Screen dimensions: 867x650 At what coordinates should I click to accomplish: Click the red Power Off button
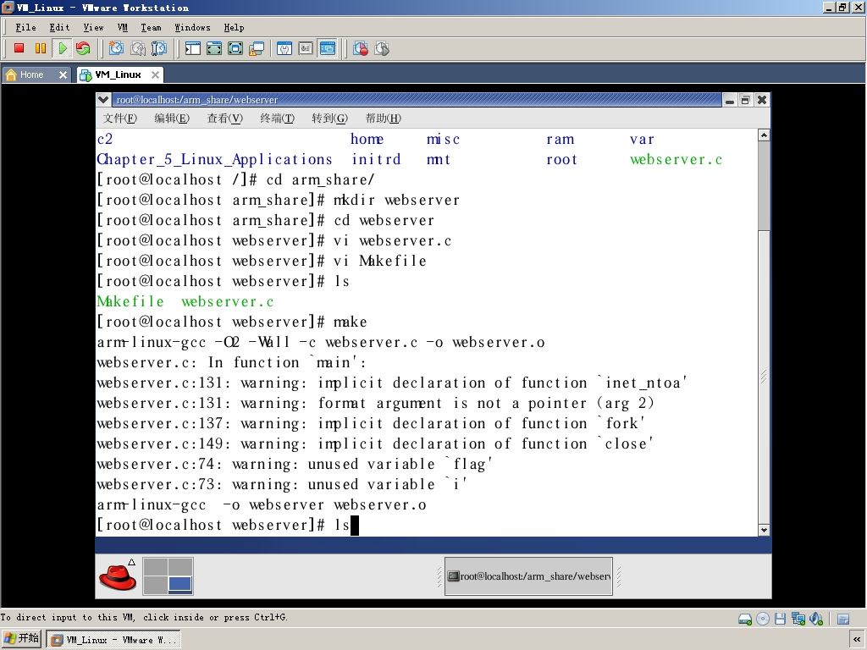coord(19,48)
